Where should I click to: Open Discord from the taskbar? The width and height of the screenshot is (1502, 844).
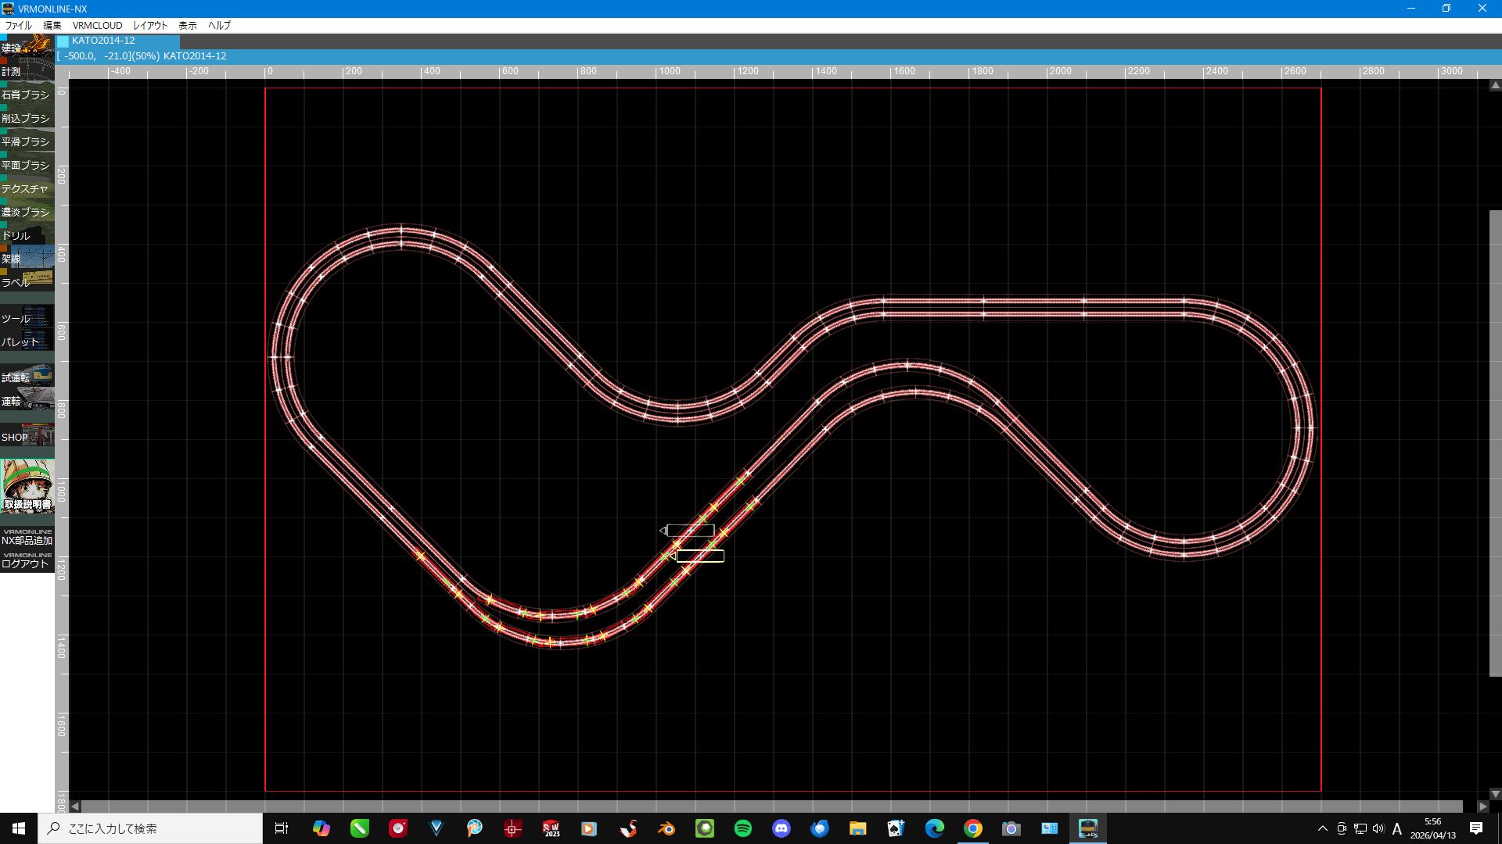[x=782, y=828]
